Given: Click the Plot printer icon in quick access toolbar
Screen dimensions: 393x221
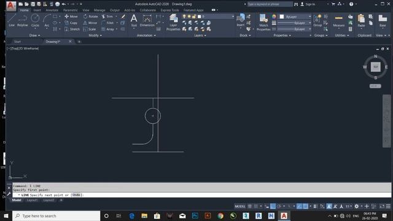Looking at the screenshot, I should pyautogui.click(x=57, y=4).
